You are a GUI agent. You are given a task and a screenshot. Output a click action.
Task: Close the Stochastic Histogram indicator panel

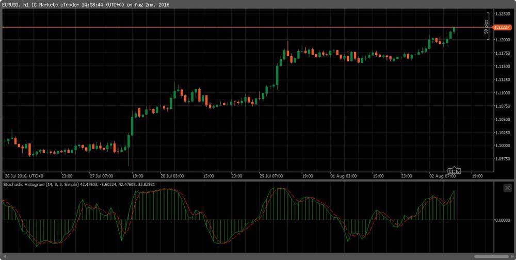point(507,188)
